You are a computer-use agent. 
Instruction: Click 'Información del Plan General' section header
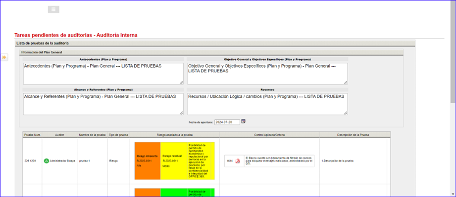click(211, 52)
